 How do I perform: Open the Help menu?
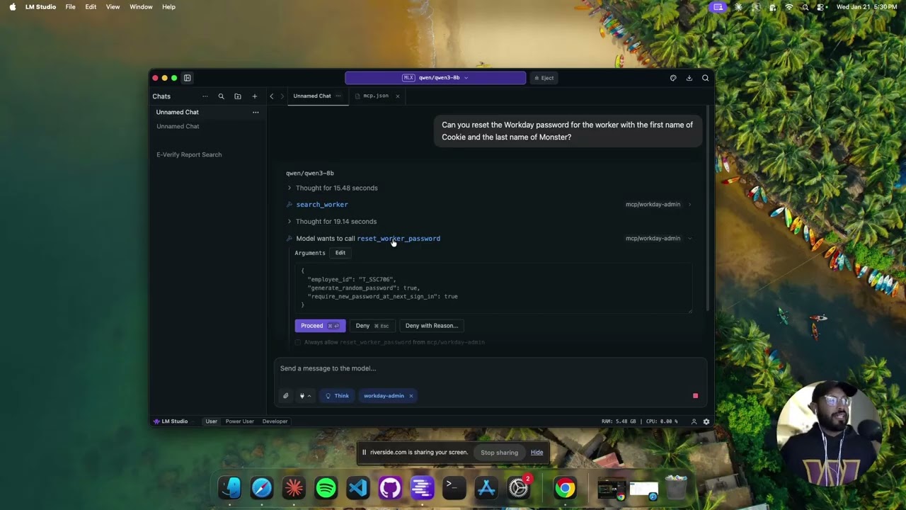(168, 7)
